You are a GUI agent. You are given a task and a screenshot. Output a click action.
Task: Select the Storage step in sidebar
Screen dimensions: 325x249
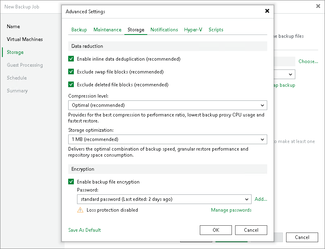tap(15, 52)
